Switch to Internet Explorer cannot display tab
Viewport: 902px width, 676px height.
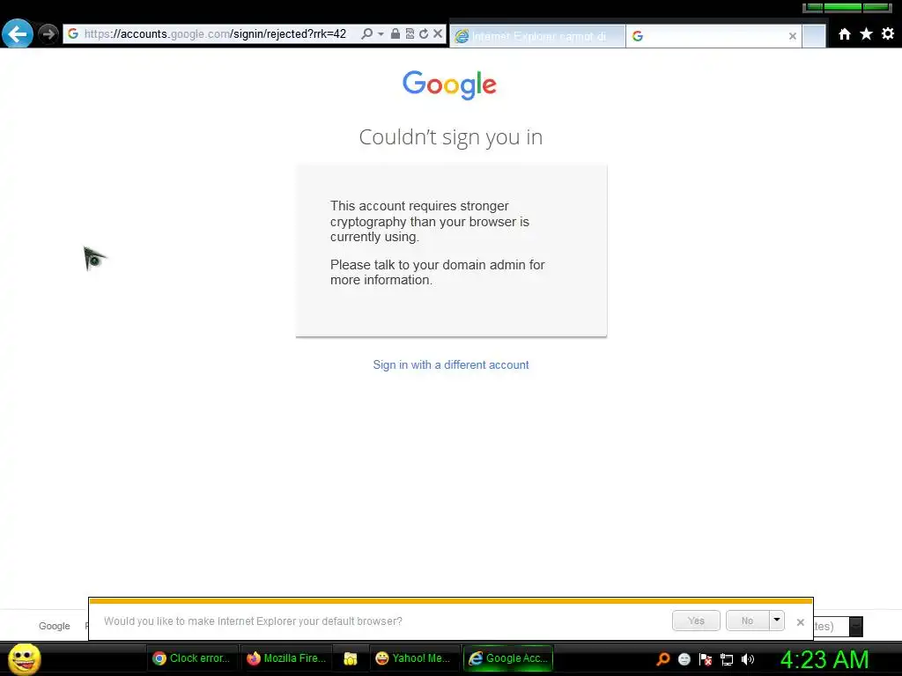(537, 36)
